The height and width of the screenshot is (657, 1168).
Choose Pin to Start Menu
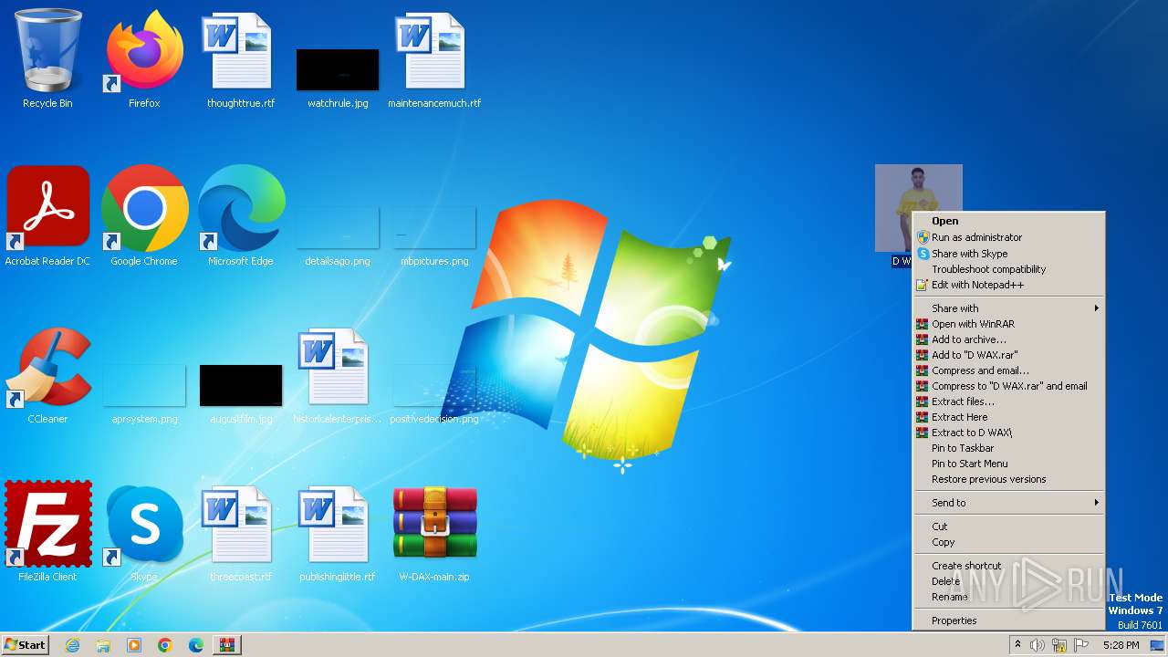1008,464
